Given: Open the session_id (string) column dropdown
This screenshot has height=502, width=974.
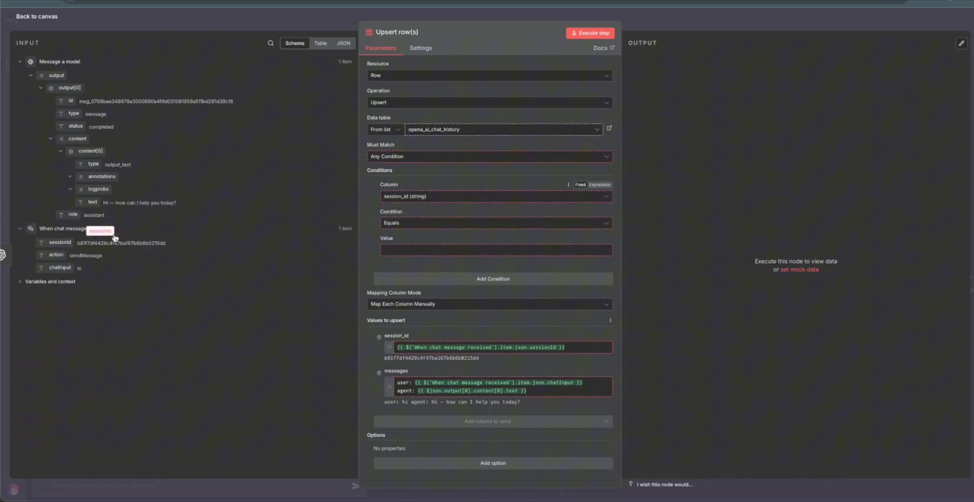Looking at the screenshot, I should (x=496, y=196).
